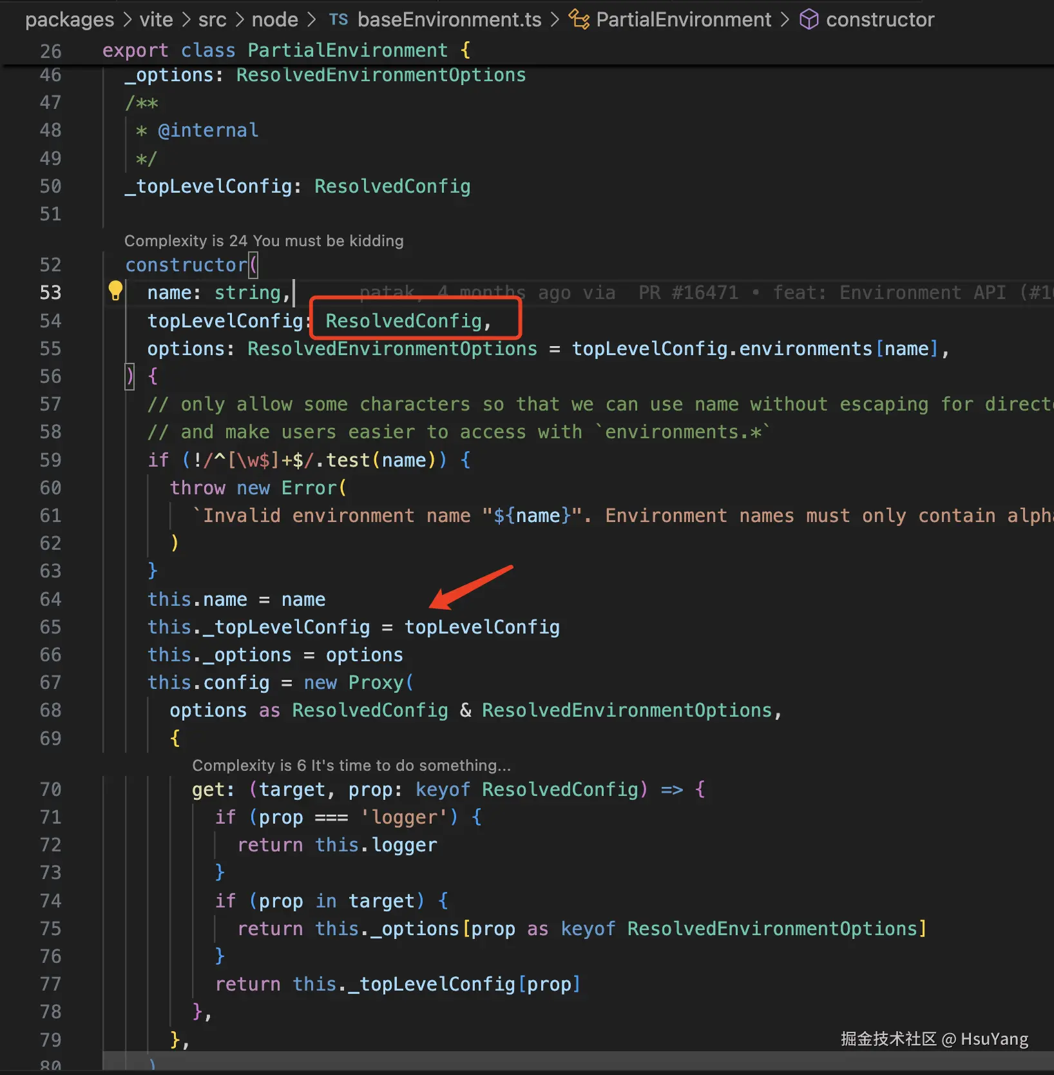
Task: Click the 'this.name = name' assignment
Action: [236, 599]
